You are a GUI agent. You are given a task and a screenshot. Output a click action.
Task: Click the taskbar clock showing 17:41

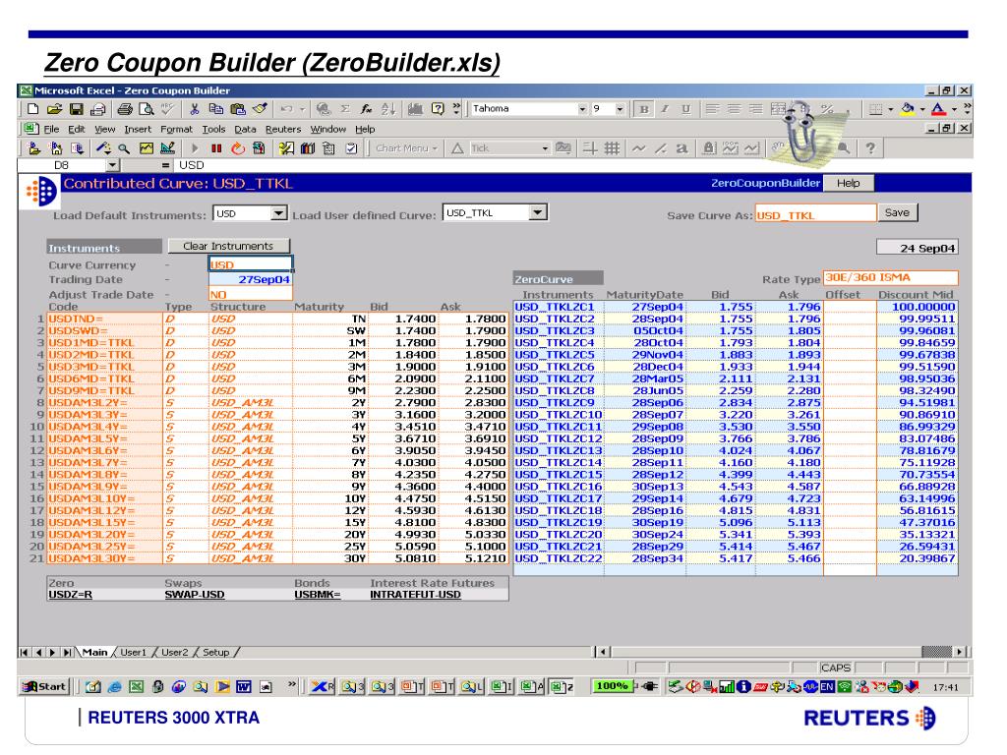945,687
